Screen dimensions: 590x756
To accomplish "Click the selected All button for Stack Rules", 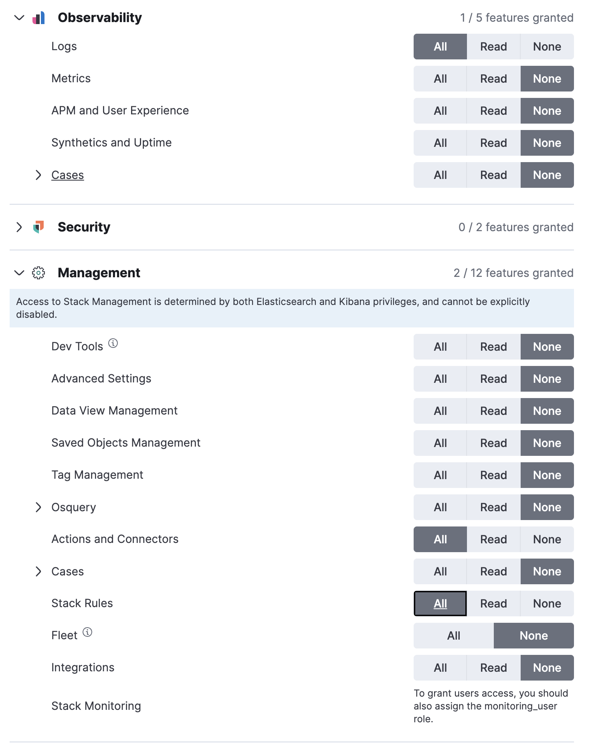I will (440, 603).
